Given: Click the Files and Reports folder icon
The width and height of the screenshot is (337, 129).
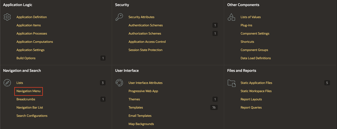Looking at the screenshot, I should (231, 83).
